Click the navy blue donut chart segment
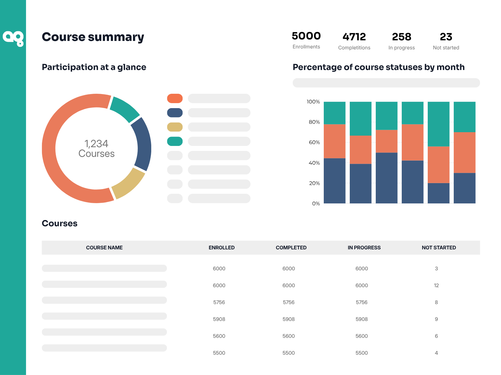The height and width of the screenshot is (375, 501). [x=143, y=144]
